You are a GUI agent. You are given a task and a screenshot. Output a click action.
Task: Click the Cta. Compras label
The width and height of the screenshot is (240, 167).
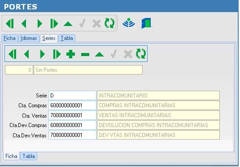pos(33,105)
